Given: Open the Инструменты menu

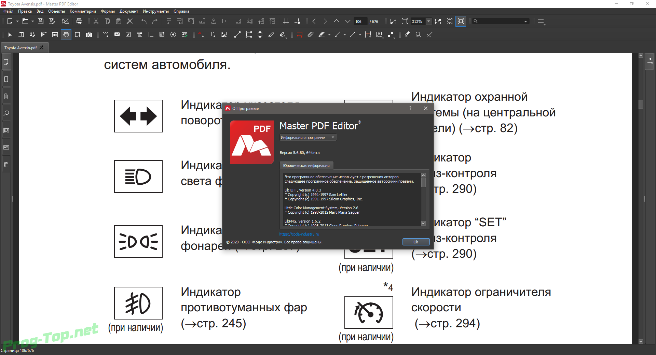Looking at the screenshot, I should 156,11.
